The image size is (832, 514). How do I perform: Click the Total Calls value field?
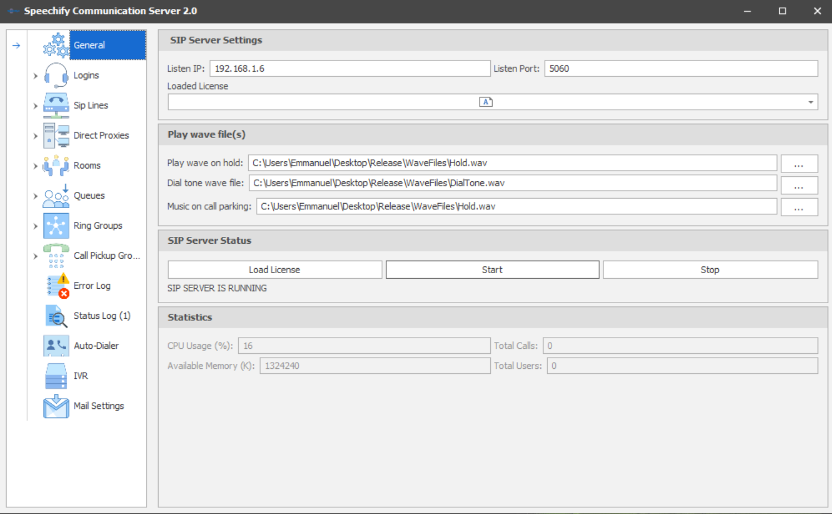680,345
